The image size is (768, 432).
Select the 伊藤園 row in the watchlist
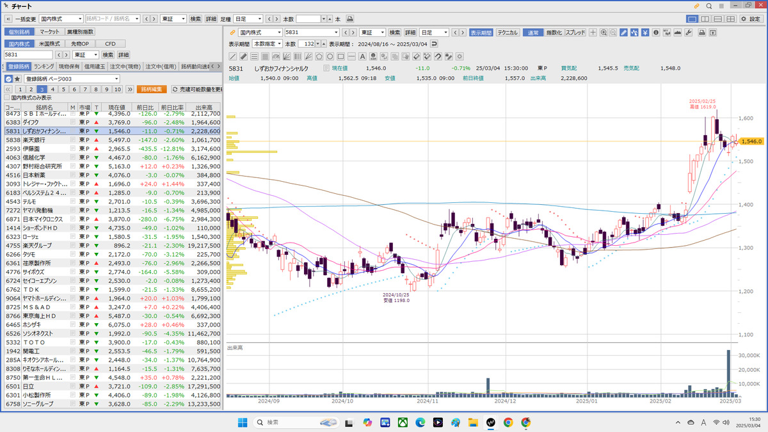[x=112, y=148]
